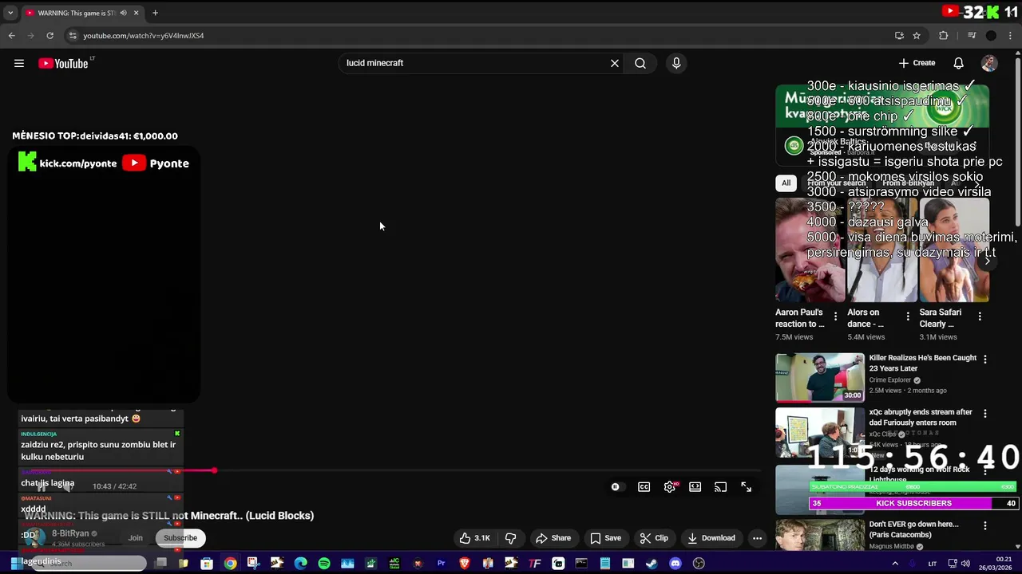Open the YouTube hamburger guide menu

tap(19, 63)
